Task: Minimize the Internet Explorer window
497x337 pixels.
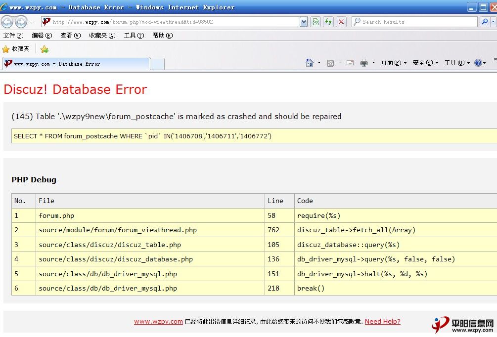Action: click(472, 7)
